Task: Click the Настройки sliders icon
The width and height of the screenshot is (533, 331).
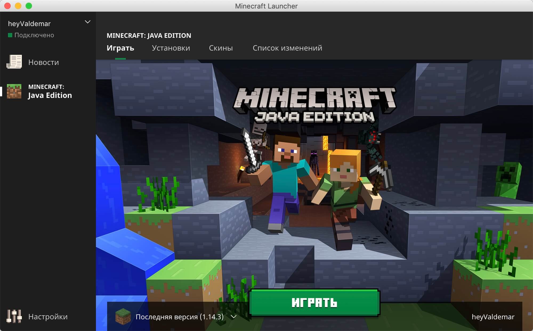Action: [14, 316]
